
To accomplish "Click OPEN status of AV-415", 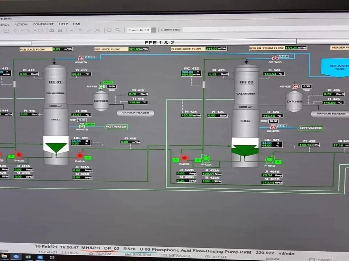I will pos(108,82).
